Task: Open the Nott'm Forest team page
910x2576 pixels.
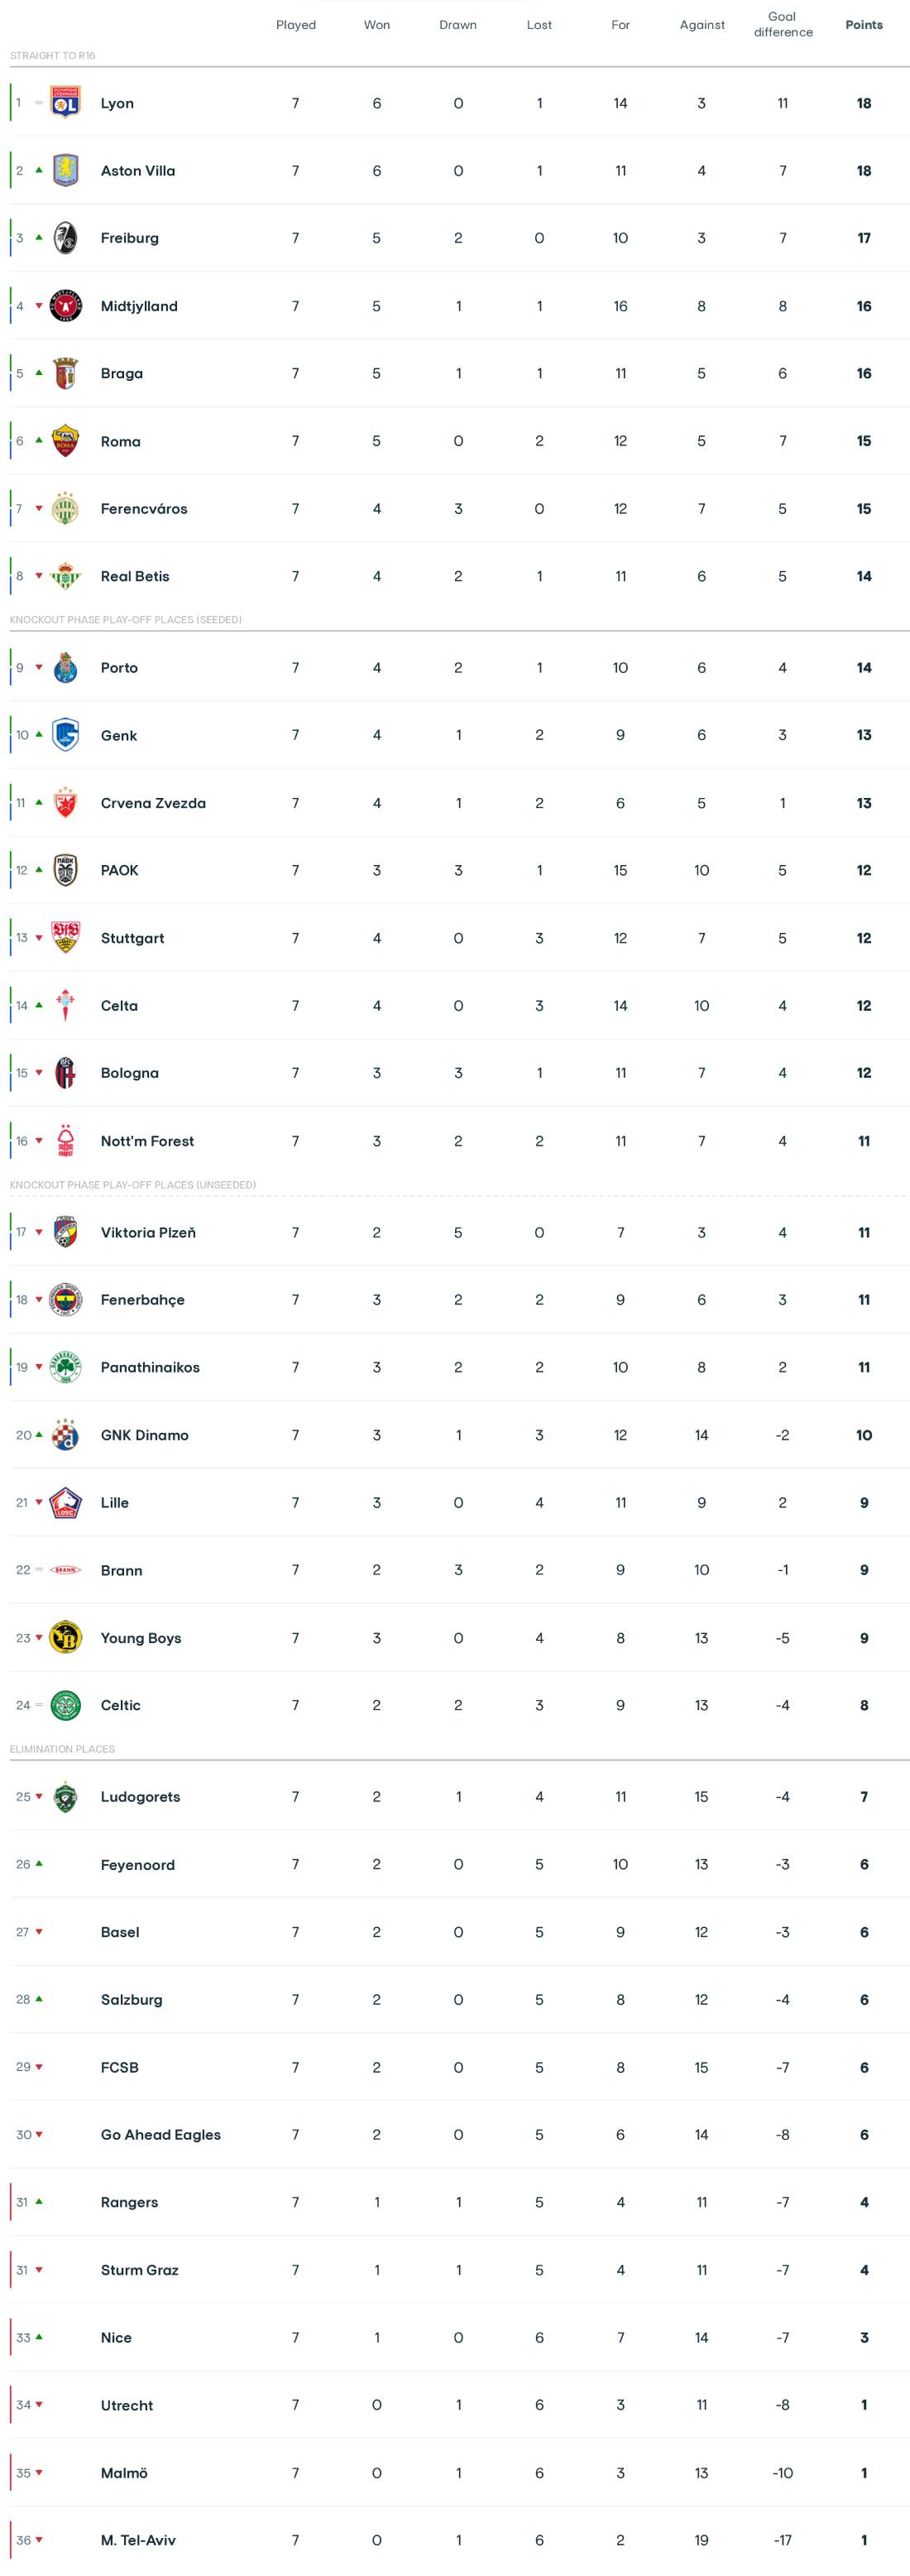Action: pyautogui.click(x=146, y=1141)
